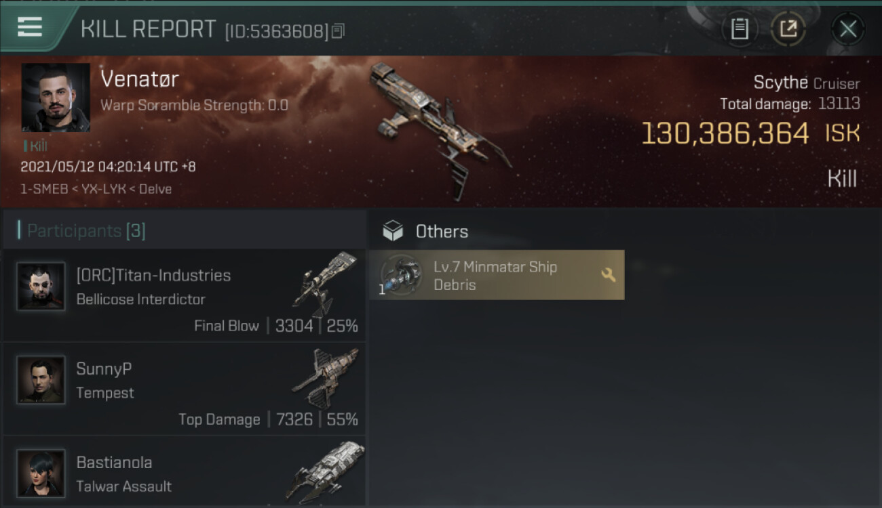
Task: Click the Venatør pilot name
Action: coord(140,79)
